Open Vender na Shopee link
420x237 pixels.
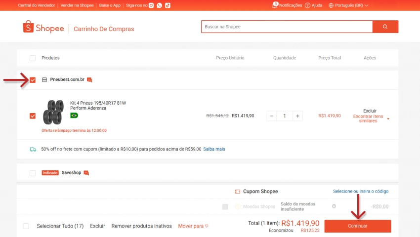coord(77,5)
